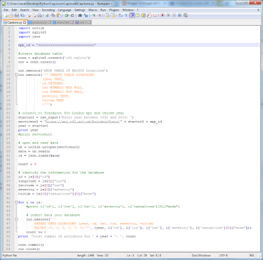Click the Open file folder icon
This screenshot has height=260, width=263.
11,15
